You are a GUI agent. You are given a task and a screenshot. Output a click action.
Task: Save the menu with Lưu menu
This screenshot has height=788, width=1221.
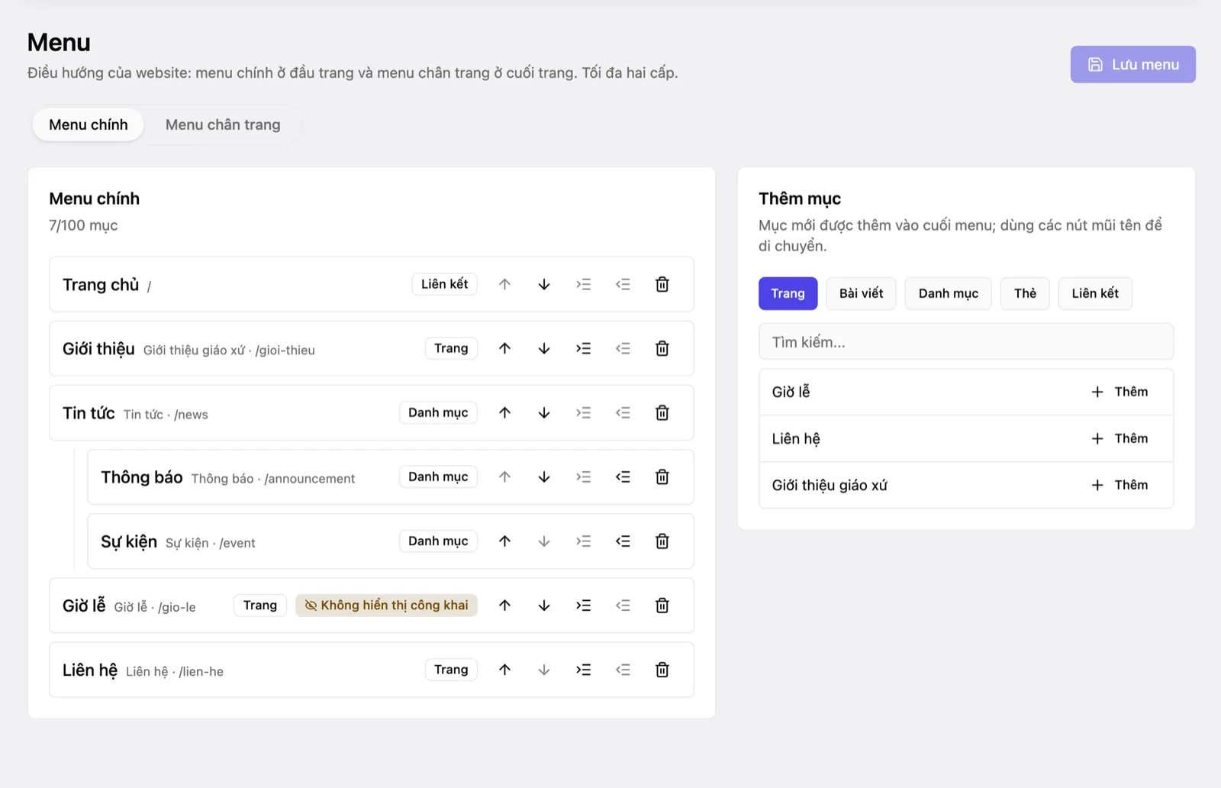pyautogui.click(x=1132, y=65)
